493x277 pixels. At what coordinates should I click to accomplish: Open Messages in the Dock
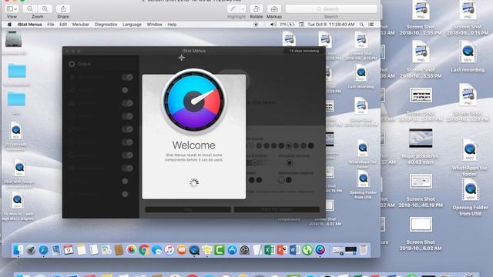(x=156, y=250)
